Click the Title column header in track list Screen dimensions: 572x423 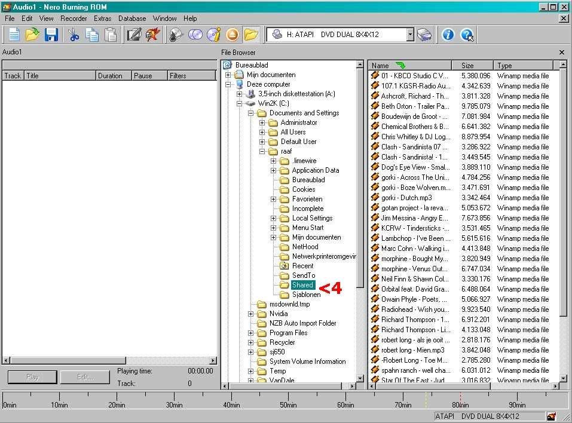tap(60, 75)
